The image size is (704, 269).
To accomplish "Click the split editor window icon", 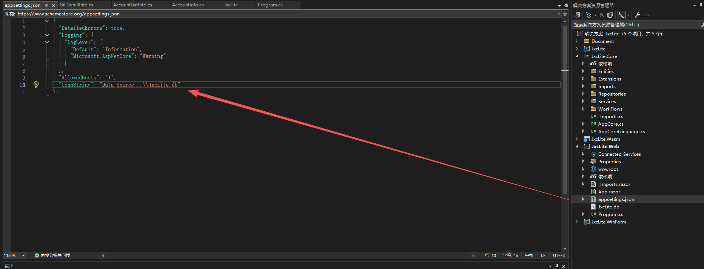I will pyautogui.click(x=565, y=14).
